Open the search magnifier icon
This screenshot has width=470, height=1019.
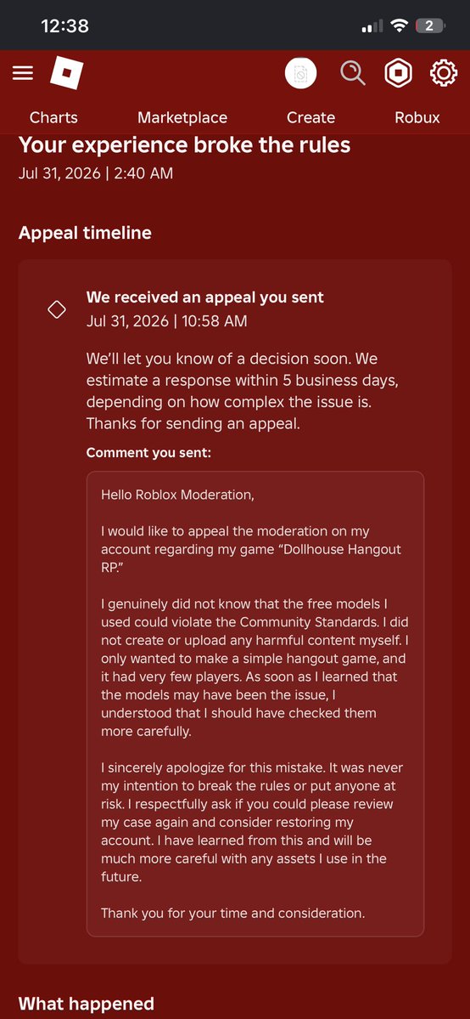(353, 73)
